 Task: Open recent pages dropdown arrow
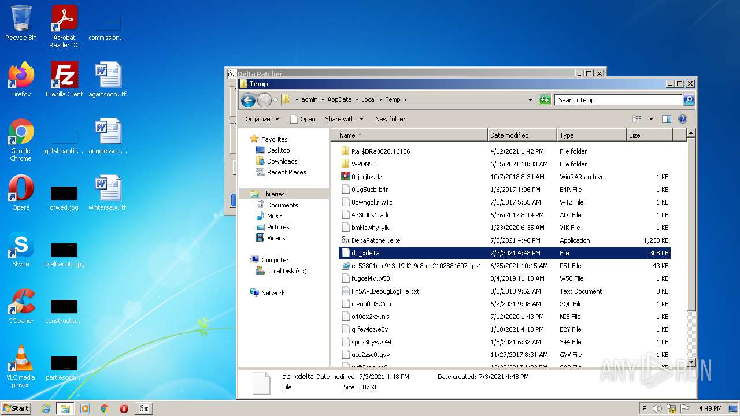(x=276, y=100)
